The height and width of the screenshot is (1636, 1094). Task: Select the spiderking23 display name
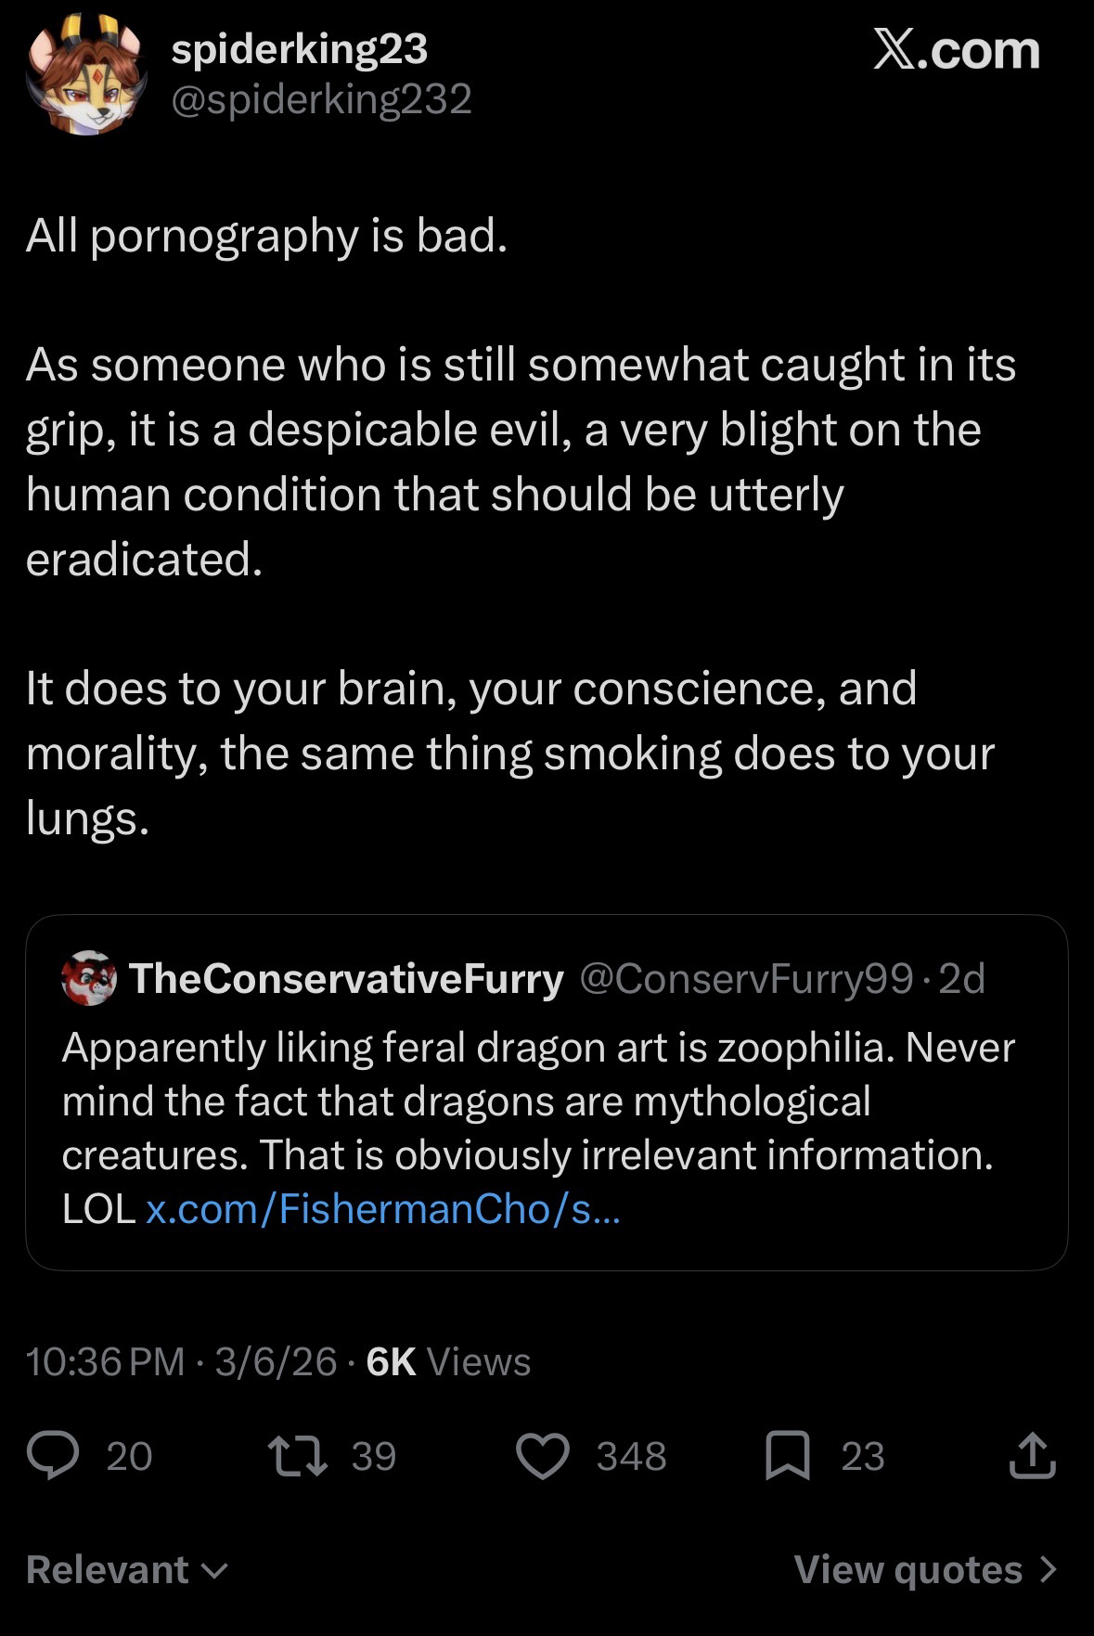pos(300,49)
